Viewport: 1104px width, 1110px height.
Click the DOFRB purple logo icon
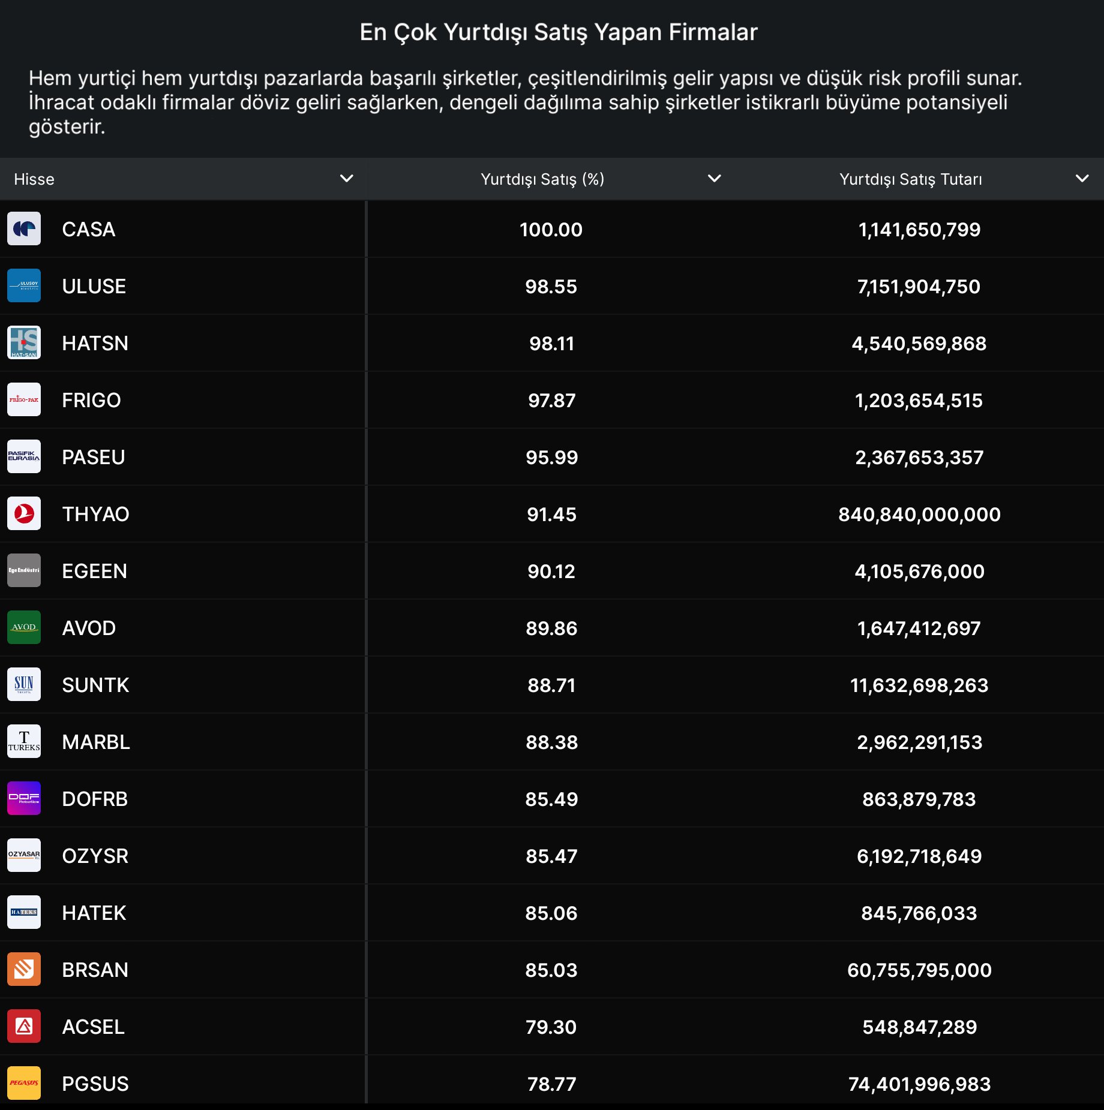pyautogui.click(x=24, y=799)
